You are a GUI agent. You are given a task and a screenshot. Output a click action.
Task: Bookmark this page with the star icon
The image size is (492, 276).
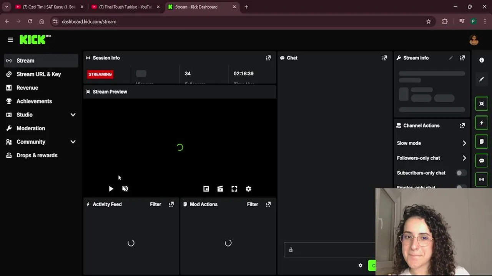(429, 21)
